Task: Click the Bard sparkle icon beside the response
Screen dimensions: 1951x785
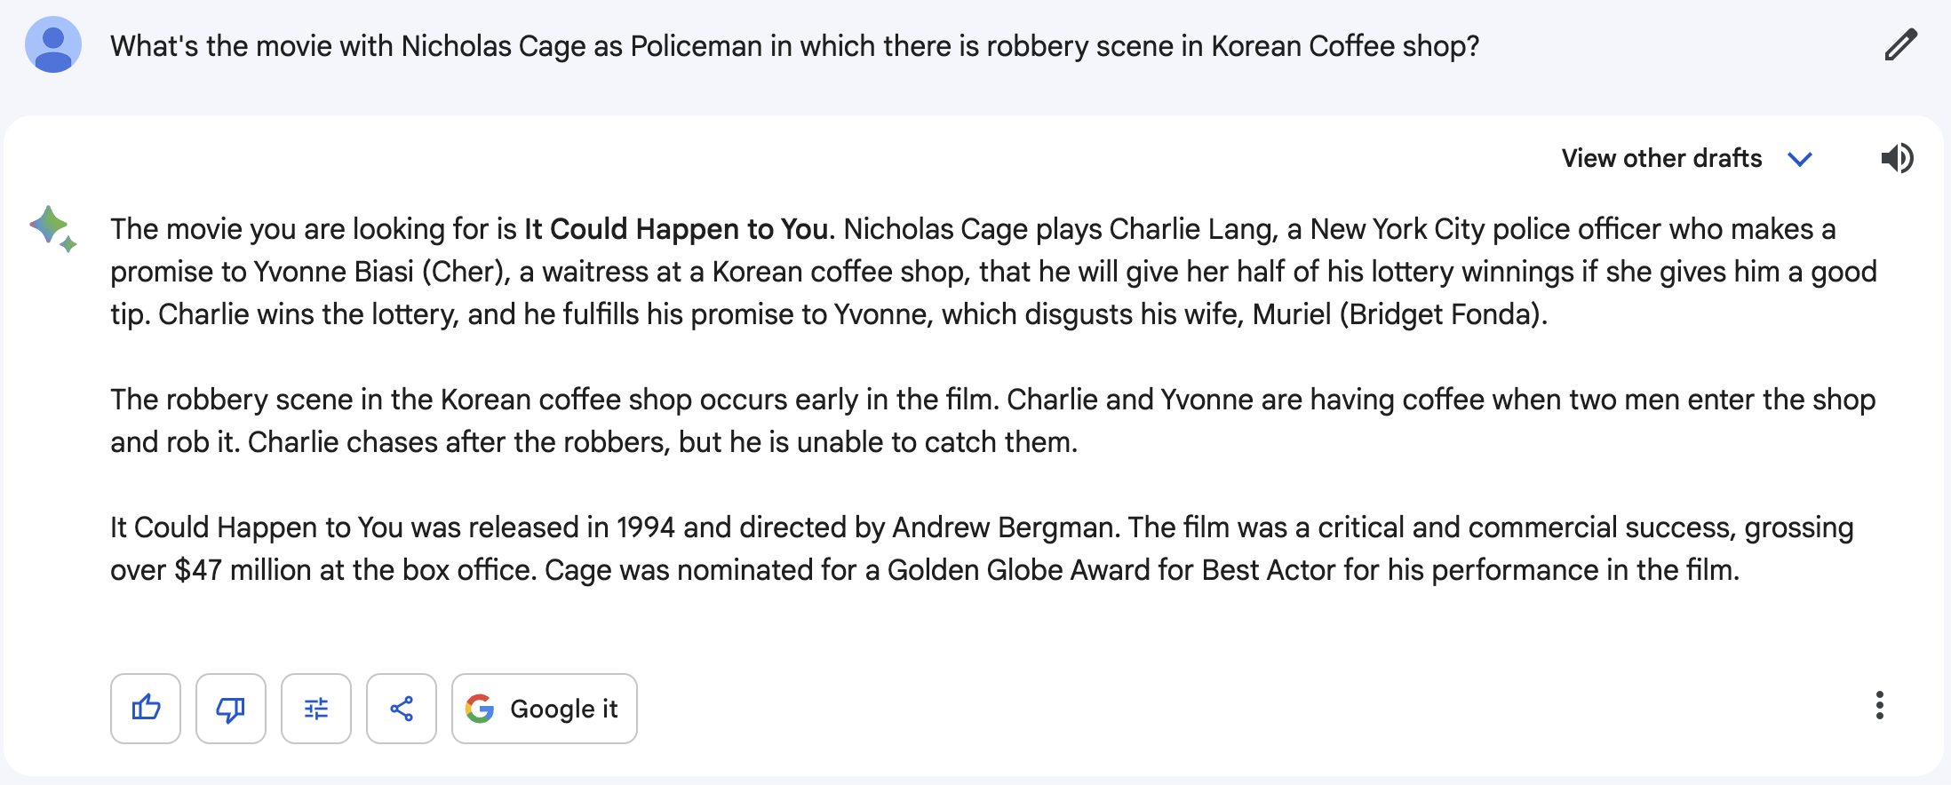Action: 53,228
